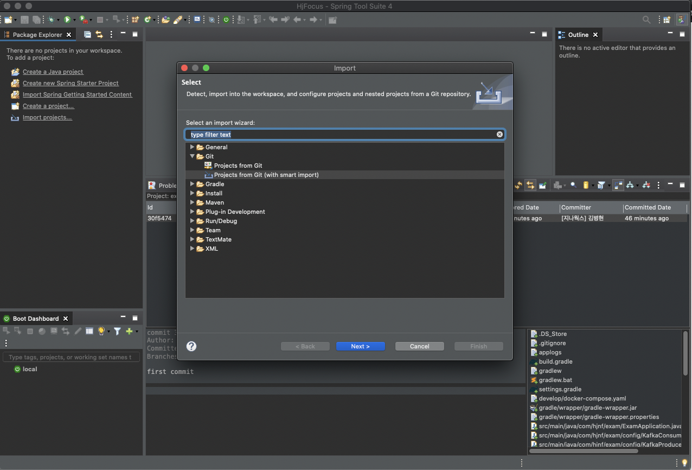This screenshot has height=470, width=692.
Task: Expand the General folder in import wizard
Action: [192, 147]
